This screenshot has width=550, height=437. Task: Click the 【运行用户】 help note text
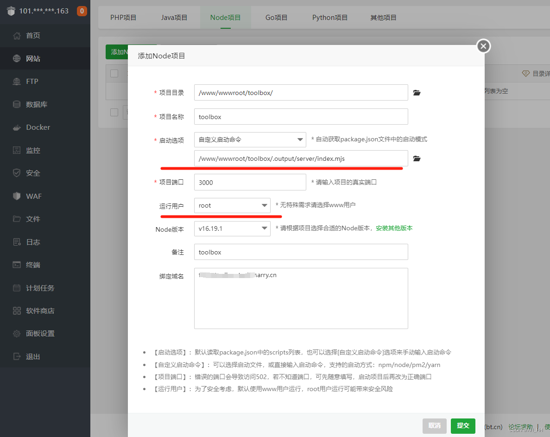[272, 389]
